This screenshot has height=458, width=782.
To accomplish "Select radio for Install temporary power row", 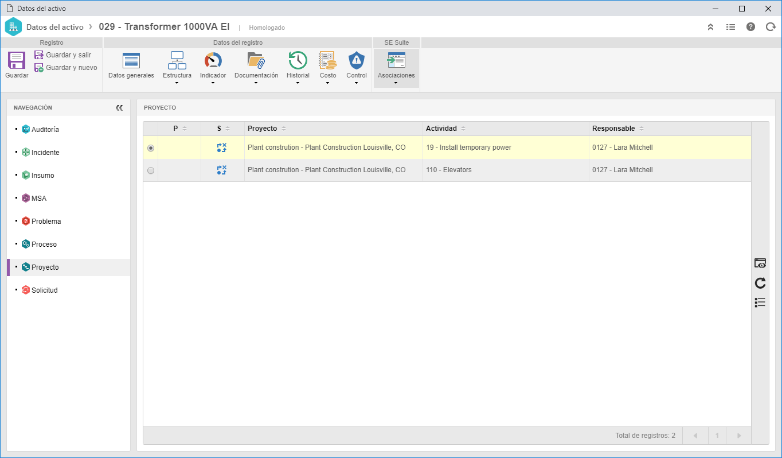I will coord(151,148).
